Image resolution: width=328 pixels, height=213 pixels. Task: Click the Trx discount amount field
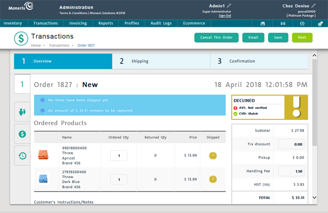[291, 144]
